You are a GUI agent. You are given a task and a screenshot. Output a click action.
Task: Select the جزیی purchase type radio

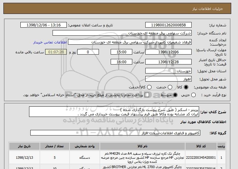tap(193, 95)
